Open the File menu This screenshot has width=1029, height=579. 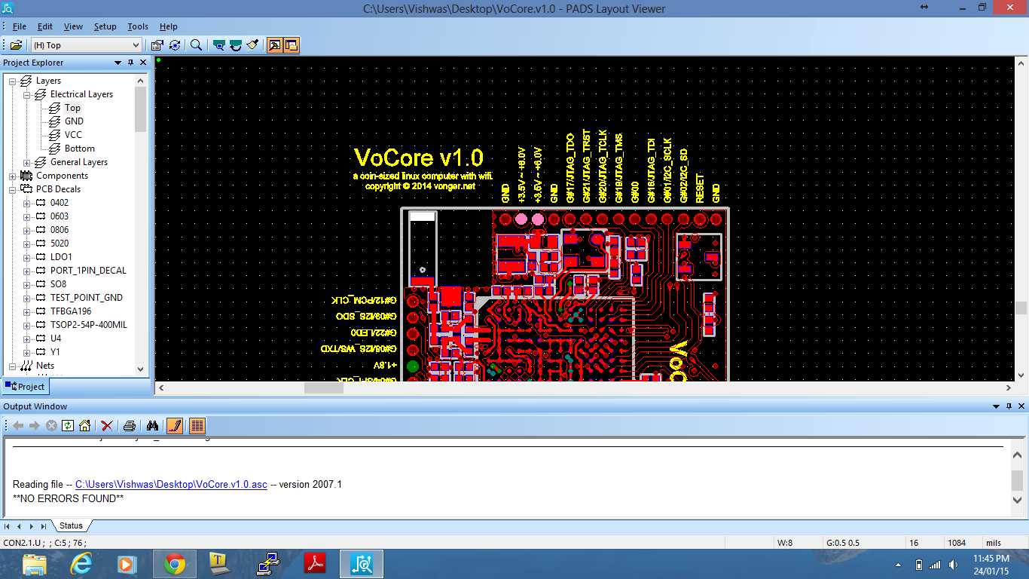[x=20, y=26]
